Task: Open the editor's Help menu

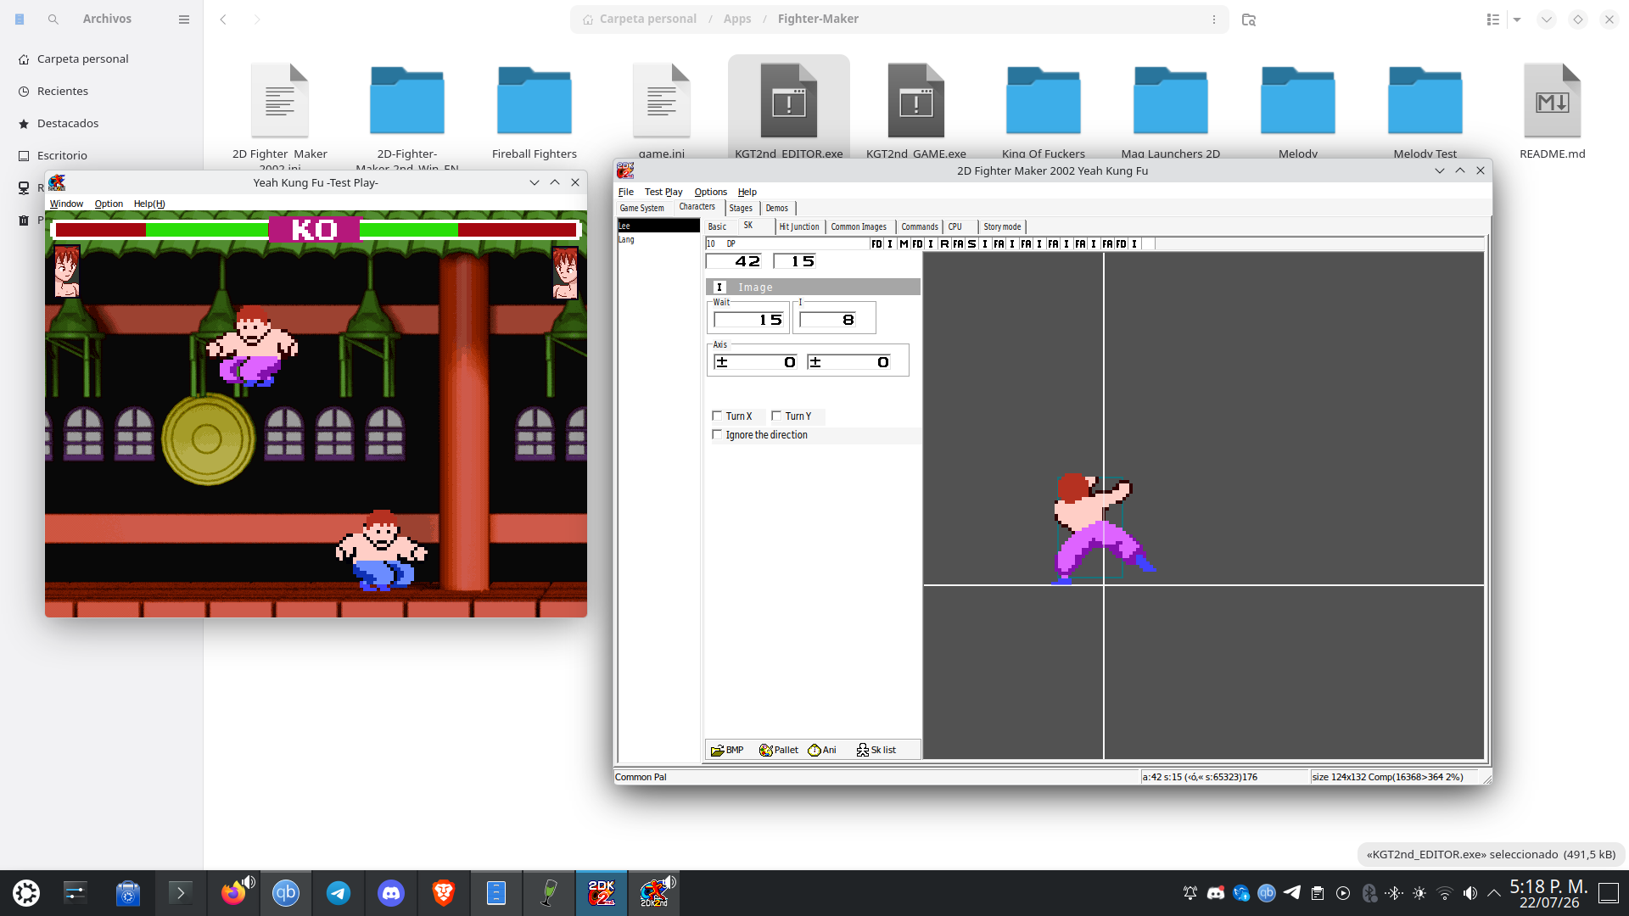Action: (x=747, y=192)
